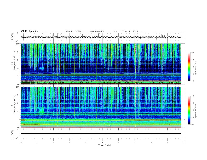Click the ch.1 colorbar 'log(PSD)(V²/Hz)' label
The image size is (207, 160).
196,68
